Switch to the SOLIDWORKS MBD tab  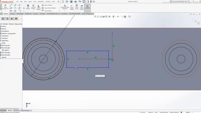(x=74, y=14)
